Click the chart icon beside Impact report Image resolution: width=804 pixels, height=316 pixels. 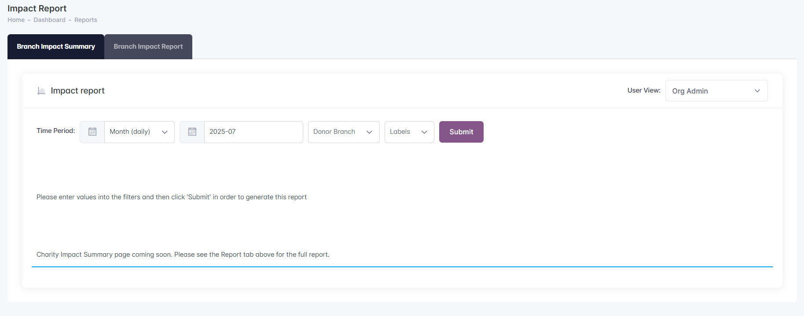click(x=41, y=91)
